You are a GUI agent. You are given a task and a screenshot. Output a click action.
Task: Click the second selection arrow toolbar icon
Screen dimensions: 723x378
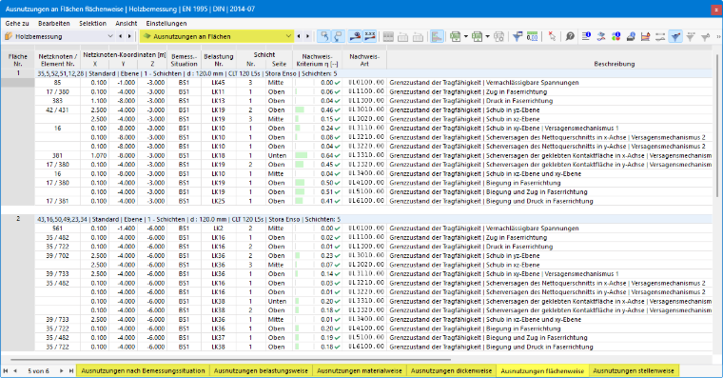click(x=339, y=36)
